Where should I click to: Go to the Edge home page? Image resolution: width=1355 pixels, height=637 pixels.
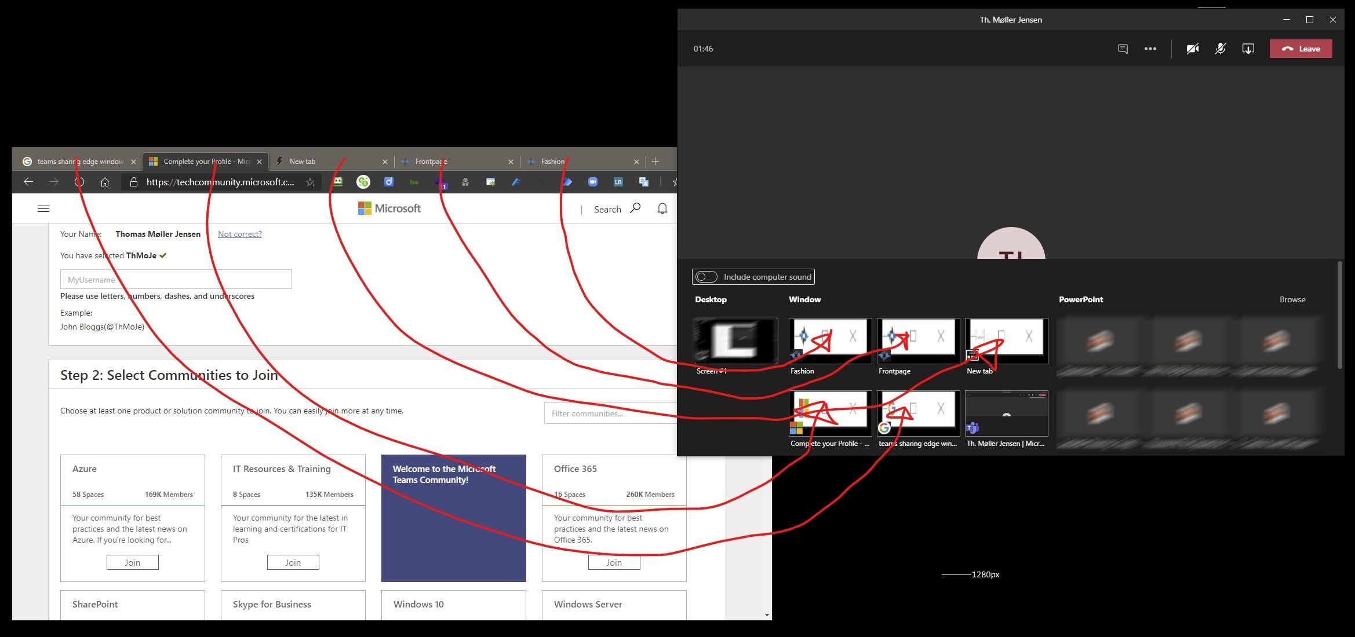(104, 182)
